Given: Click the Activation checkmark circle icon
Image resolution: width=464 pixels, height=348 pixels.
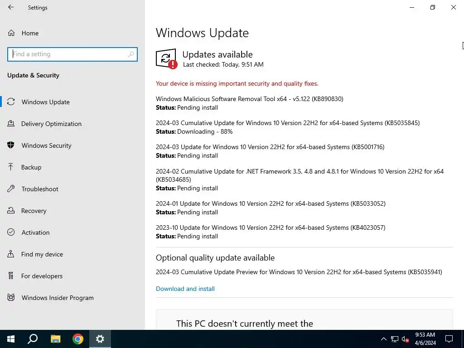Looking at the screenshot, I should pos(11,232).
